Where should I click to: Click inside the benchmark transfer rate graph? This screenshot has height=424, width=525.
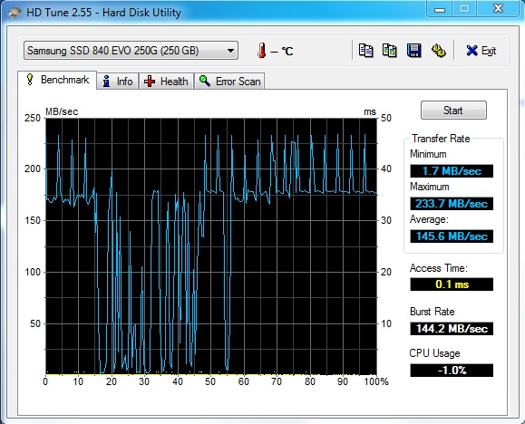(211, 246)
